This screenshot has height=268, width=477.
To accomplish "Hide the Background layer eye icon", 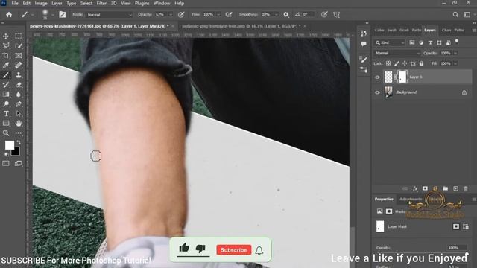I will pyautogui.click(x=377, y=92).
